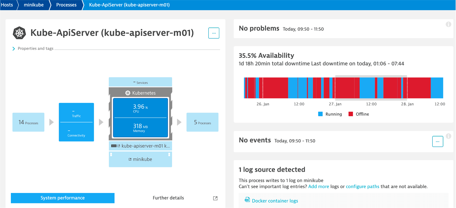This screenshot has height=208, width=456.
Task: Click the 1 log source detected heading
Action: pos(272,170)
